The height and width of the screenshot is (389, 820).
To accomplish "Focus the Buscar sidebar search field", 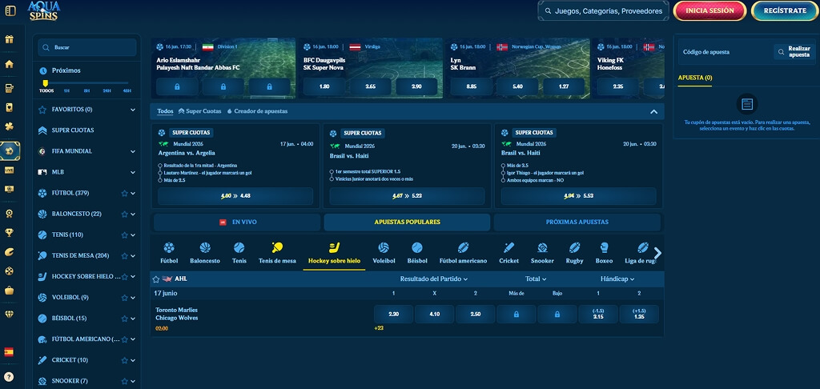I will pos(86,47).
